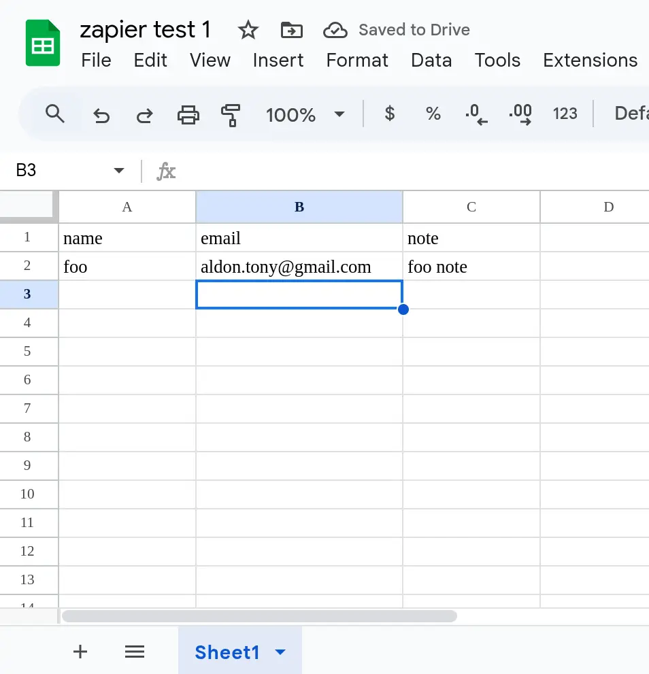Screen dimensions: 649x674
Task: Open the print dialog icon
Action: coord(188,114)
